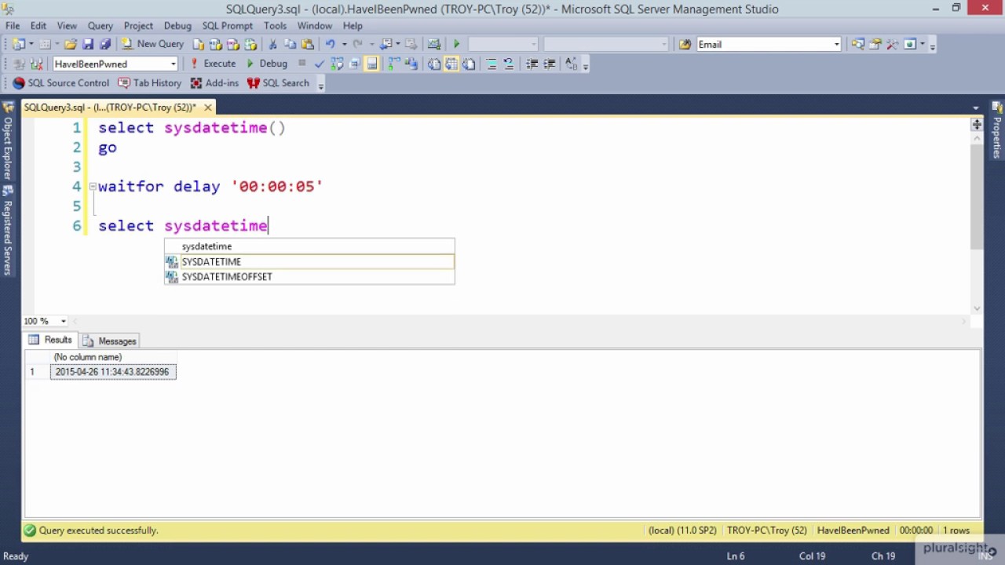Increase indent of the selected lines
The width and height of the screenshot is (1005, 565).
pyautogui.click(x=550, y=64)
